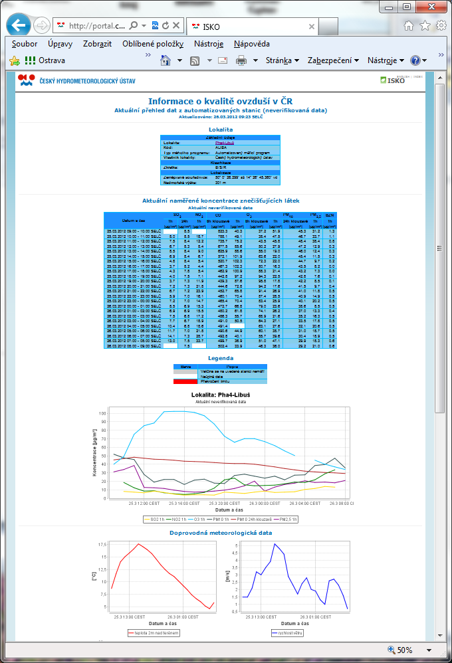The width and height of the screenshot is (452, 663).
Task: Open Favorites star panel
Action: coord(425,26)
